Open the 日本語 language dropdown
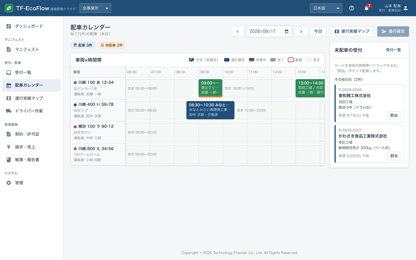 click(x=326, y=8)
